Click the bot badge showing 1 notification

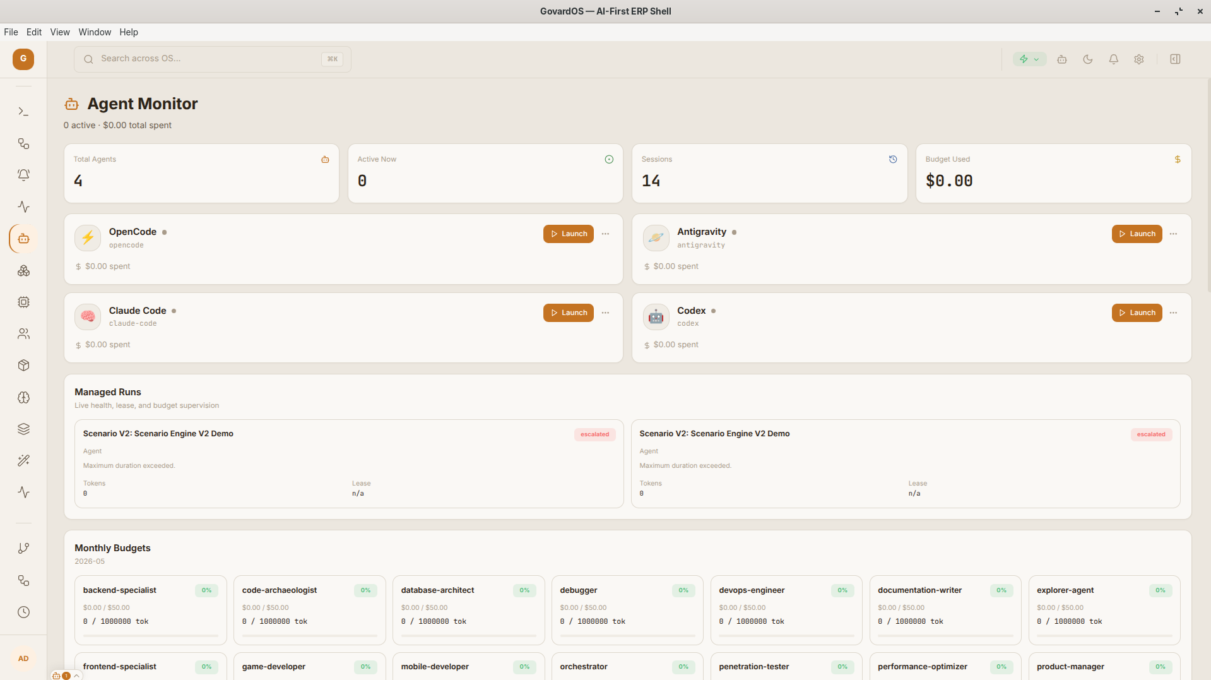[61, 676]
